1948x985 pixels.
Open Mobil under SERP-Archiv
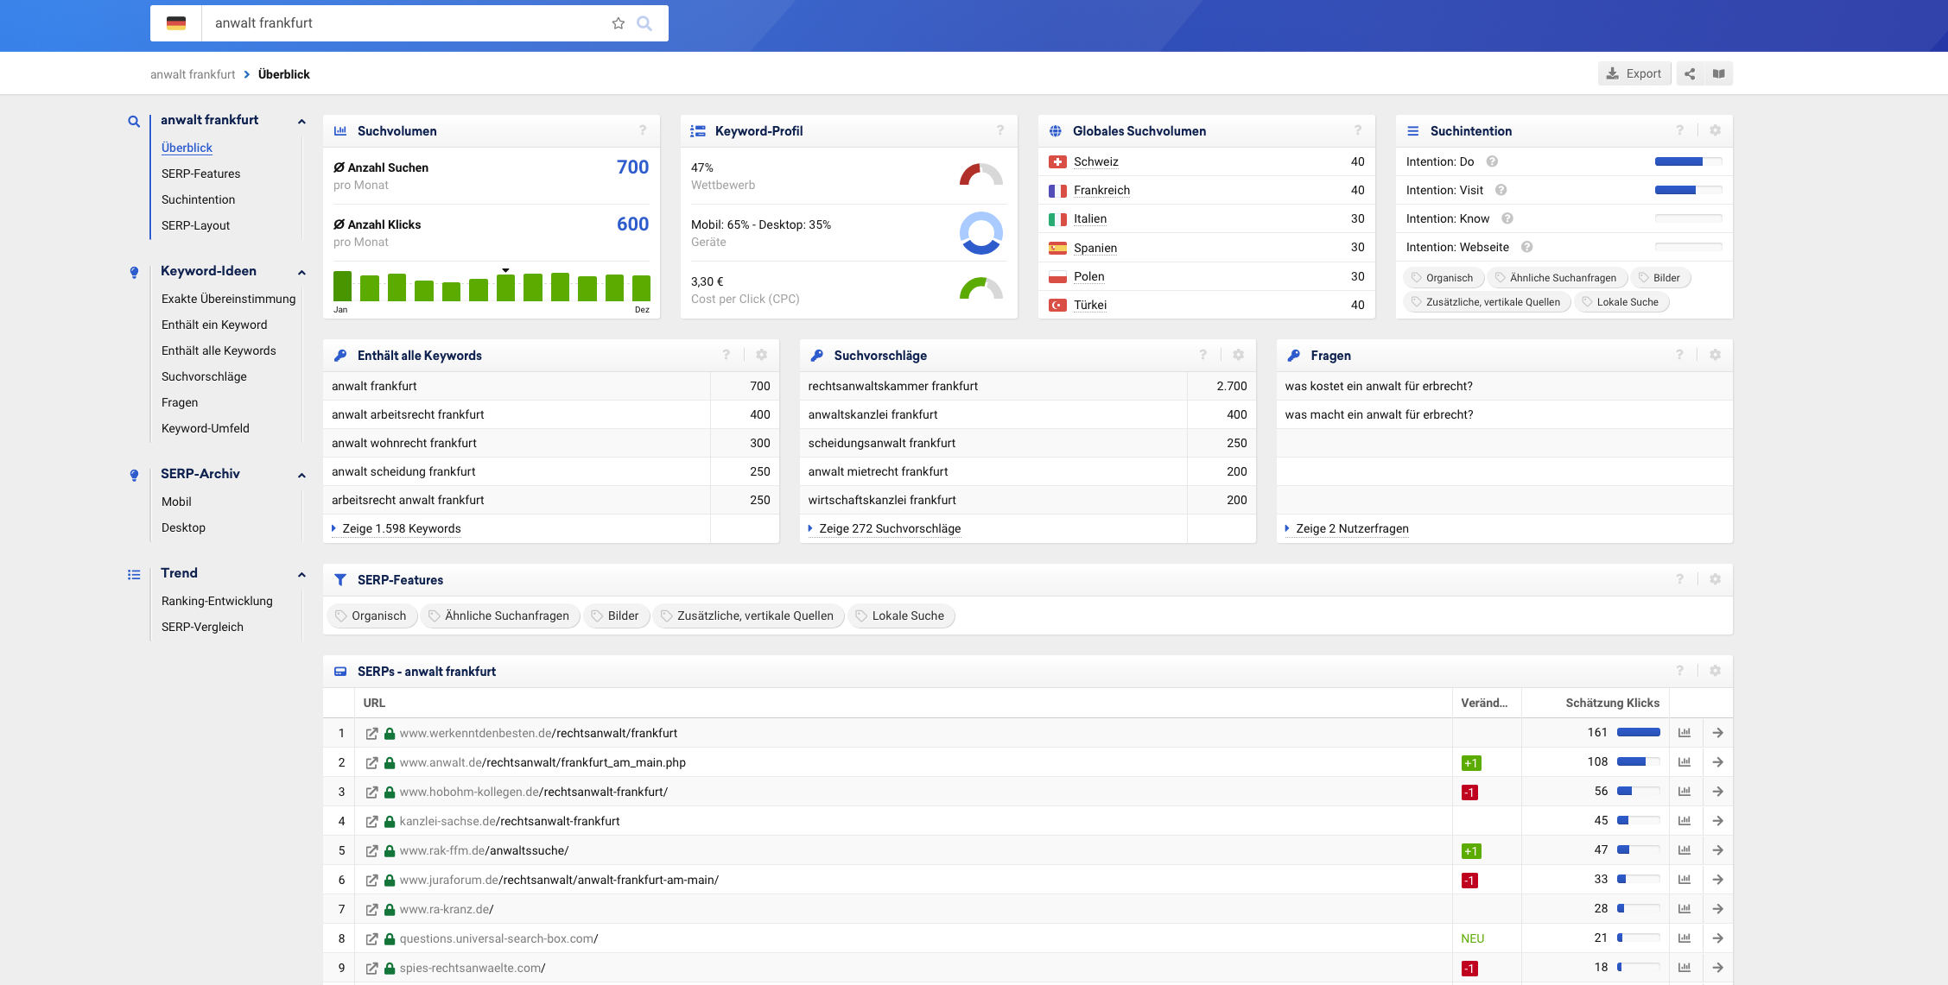tap(176, 502)
